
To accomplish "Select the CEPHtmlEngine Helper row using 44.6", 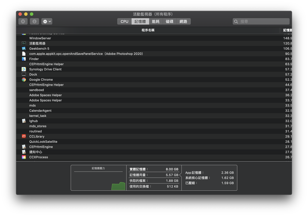I will [x=154, y=85].
